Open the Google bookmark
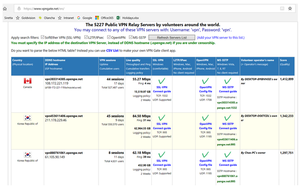This screenshot has height=187, width=302. (85, 18)
